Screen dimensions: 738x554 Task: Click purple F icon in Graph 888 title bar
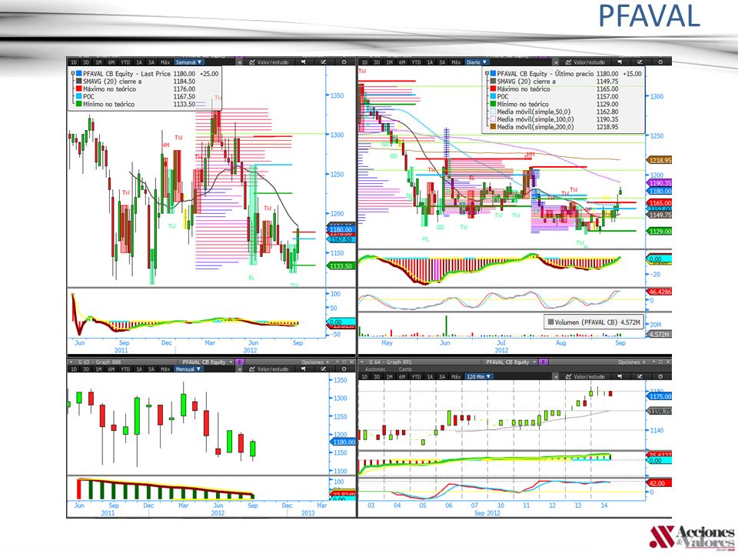click(x=240, y=362)
